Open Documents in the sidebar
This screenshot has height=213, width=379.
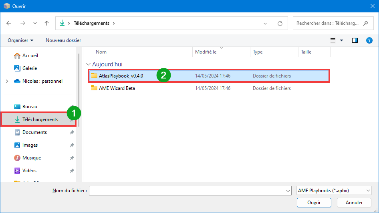coord(34,132)
